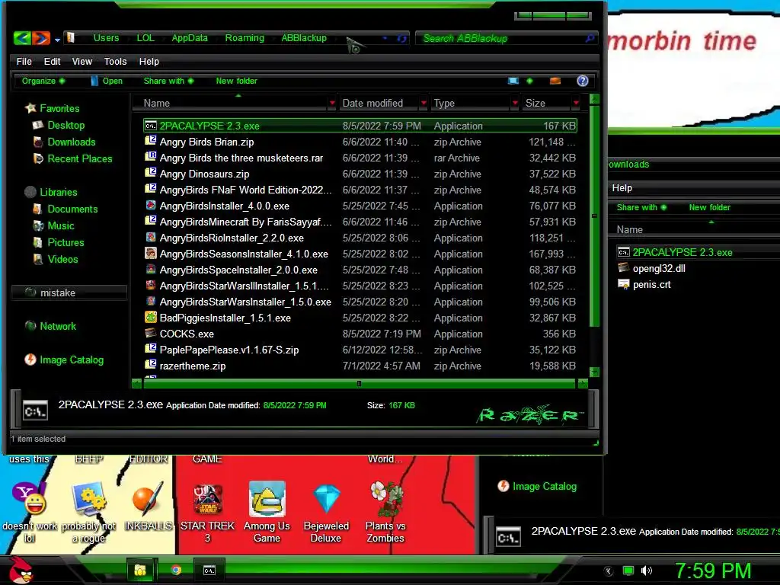Screen dimensions: 780x585
Task: Click the Angry Birds start button
Action: pyautogui.click(x=21, y=570)
